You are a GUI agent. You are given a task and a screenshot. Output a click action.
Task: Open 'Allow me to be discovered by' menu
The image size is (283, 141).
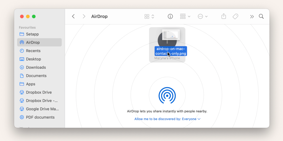[x=167, y=119]
